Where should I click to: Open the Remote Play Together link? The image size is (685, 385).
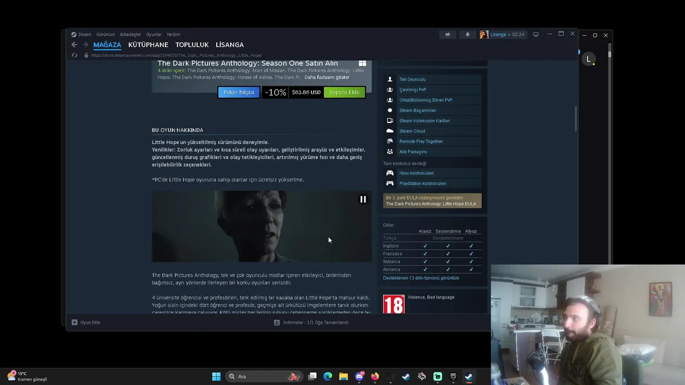(x=421, y=142)
